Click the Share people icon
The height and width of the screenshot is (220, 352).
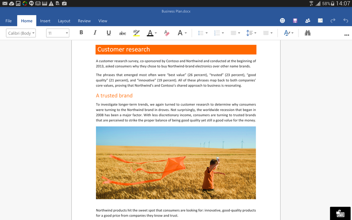(307, 21)
